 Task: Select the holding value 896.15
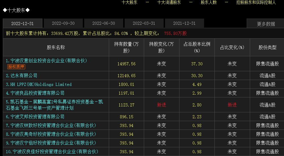126,117
